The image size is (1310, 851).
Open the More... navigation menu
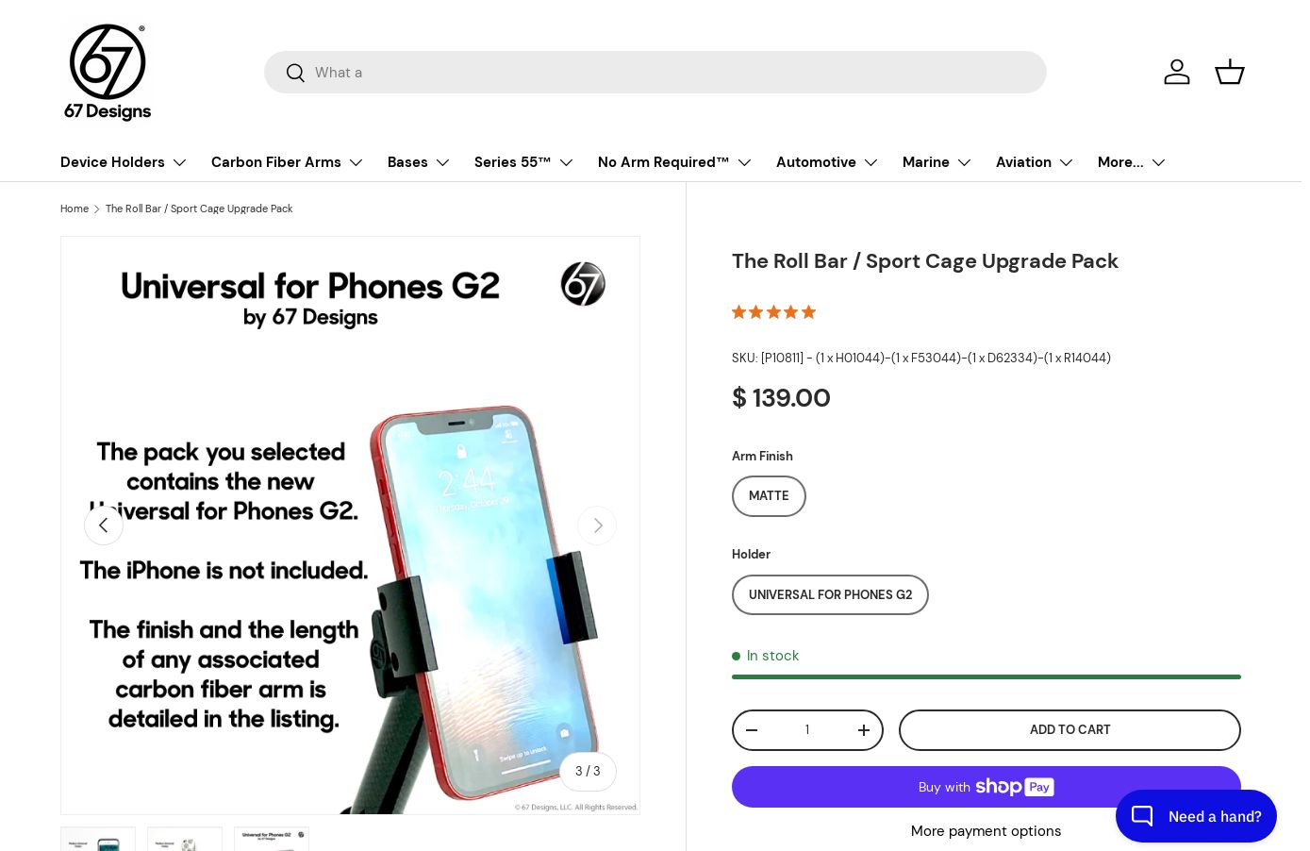(x=1131, y=162)
